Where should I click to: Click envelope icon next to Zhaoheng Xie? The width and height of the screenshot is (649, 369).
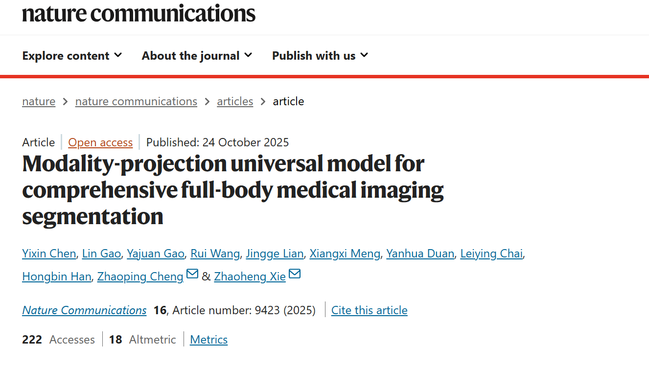click(x=295, y=275)
